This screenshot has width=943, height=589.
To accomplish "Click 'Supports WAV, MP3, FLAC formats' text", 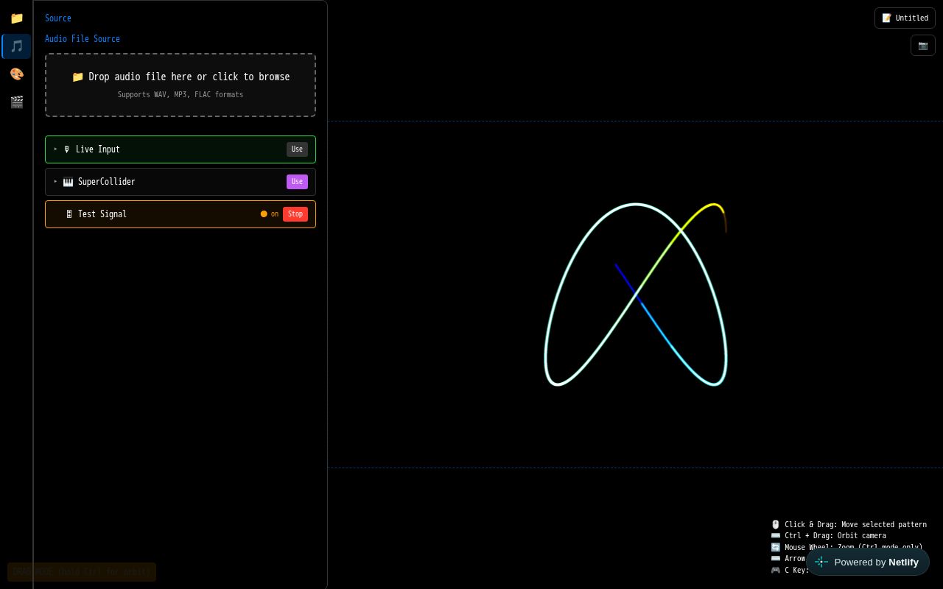I will pos(180,94).
